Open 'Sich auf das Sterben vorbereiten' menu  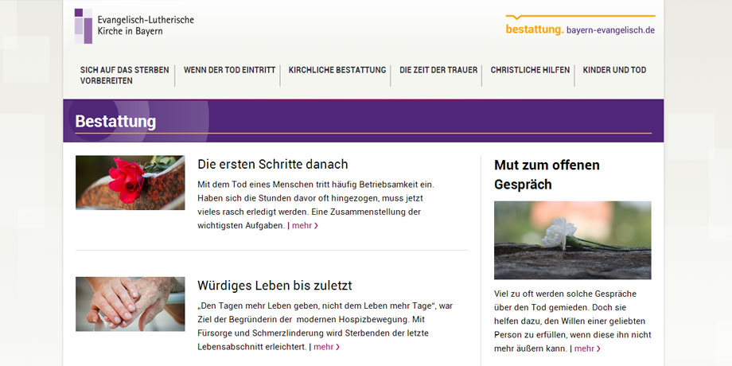click(125, 75)
